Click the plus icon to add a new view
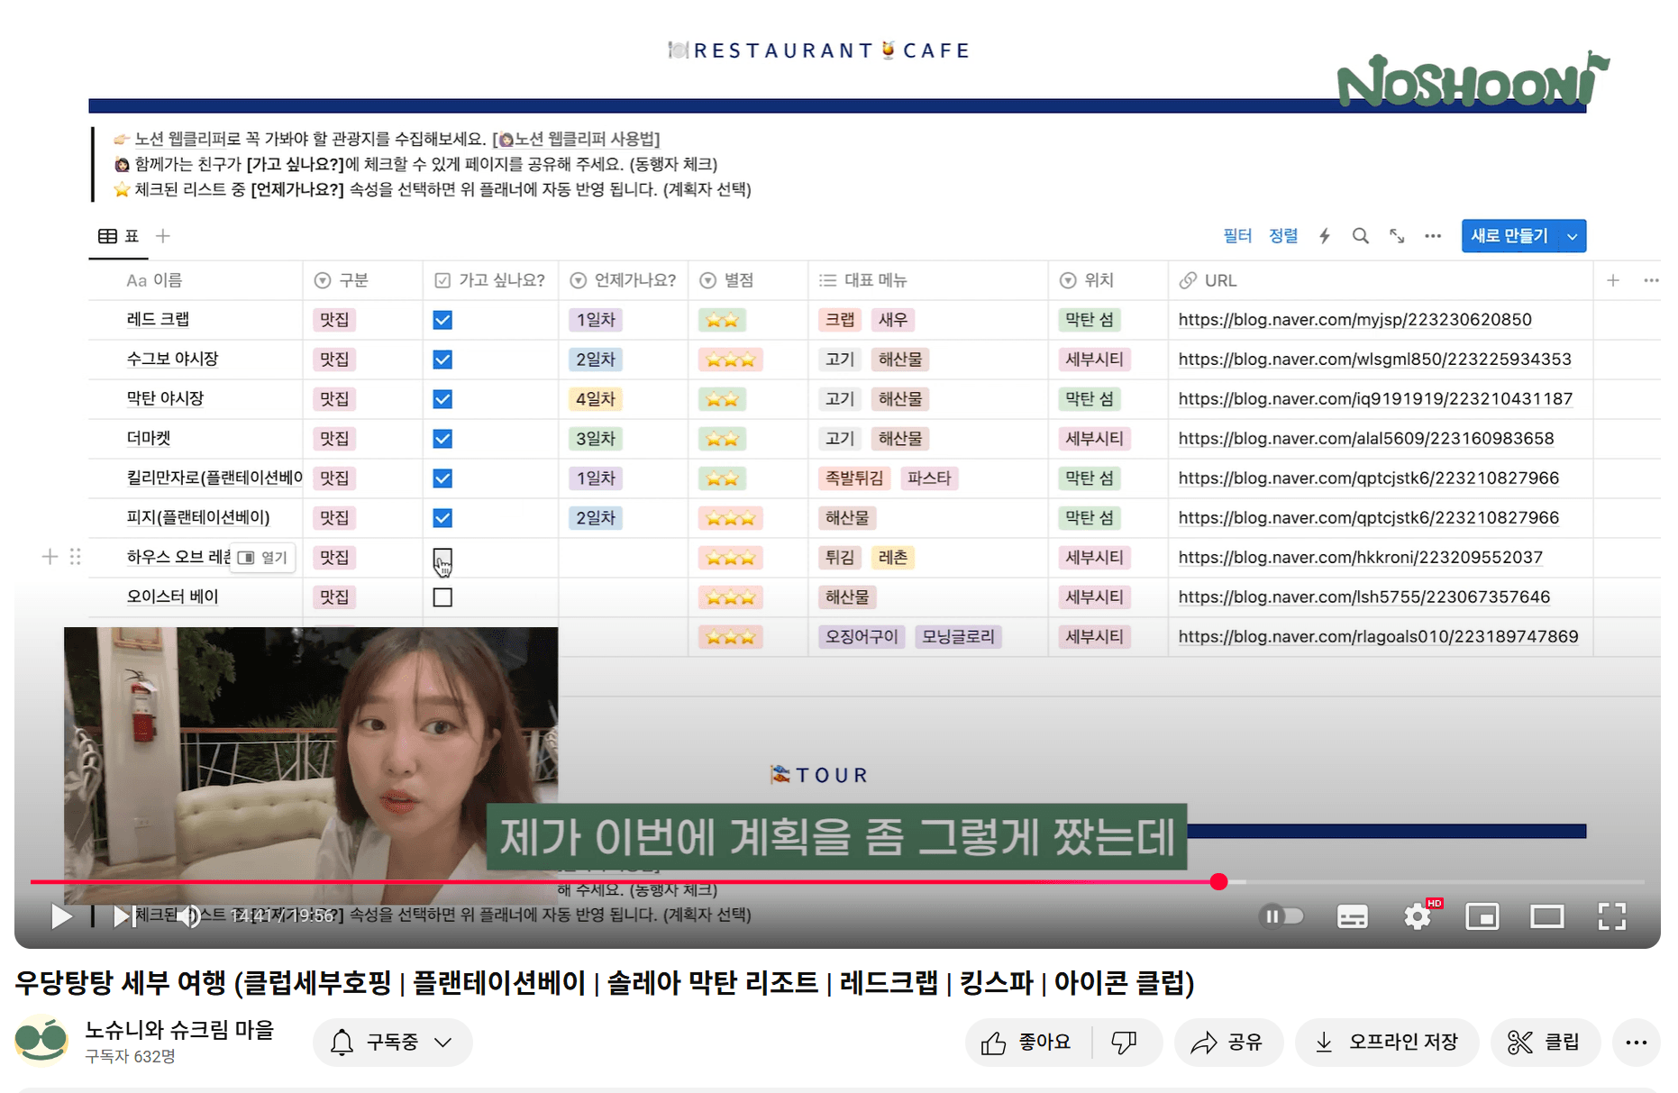The width and height of the screenshot is (1678, 1093). pyautogui.click(x=163, y=235)
